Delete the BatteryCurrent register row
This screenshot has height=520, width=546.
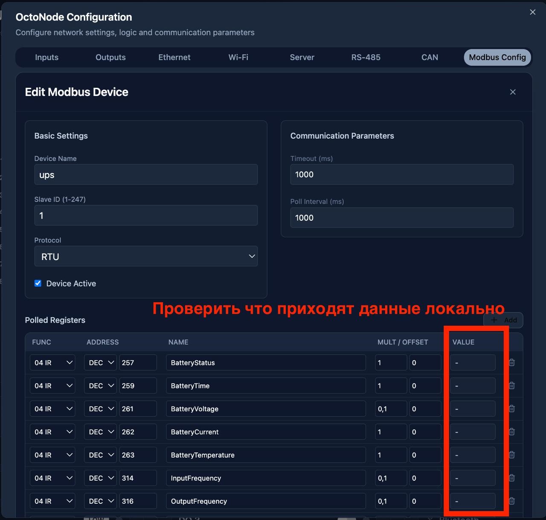tap(512, 432)
